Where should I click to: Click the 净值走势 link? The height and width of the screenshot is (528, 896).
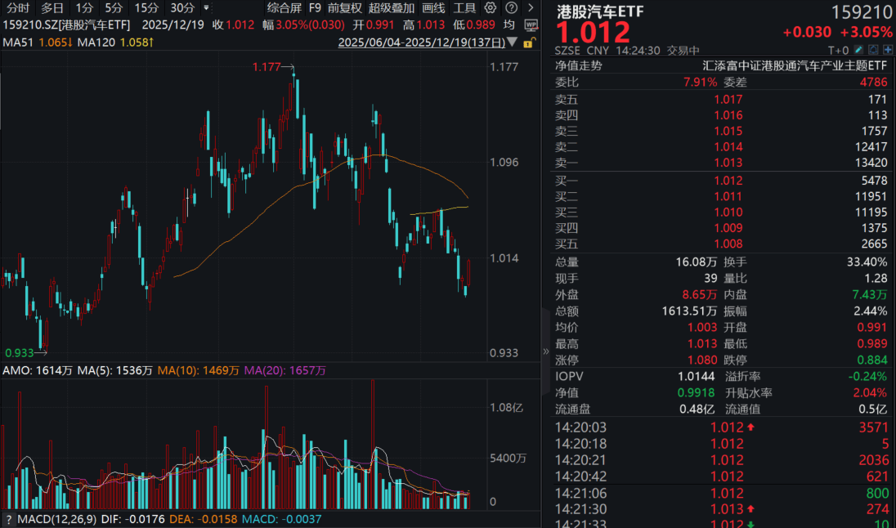point(578,65)
